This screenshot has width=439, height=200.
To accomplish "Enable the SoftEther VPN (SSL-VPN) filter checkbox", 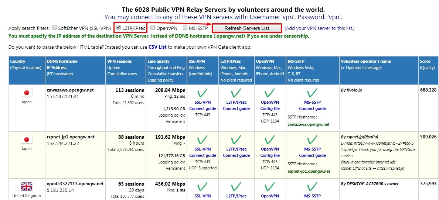I will [x=55, y=28].
